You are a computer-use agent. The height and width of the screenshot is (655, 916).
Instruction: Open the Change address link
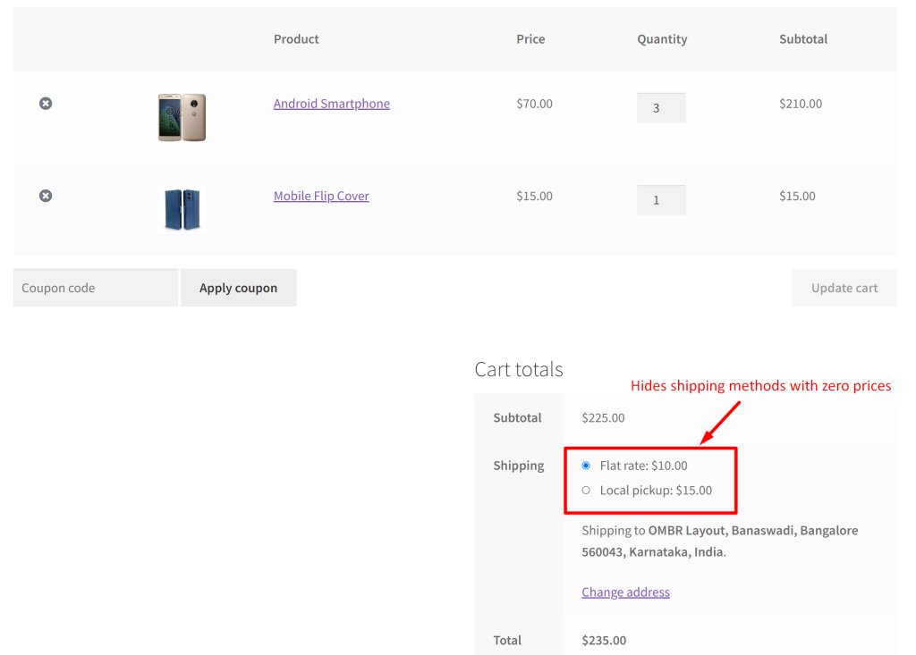tap(625, 592)
